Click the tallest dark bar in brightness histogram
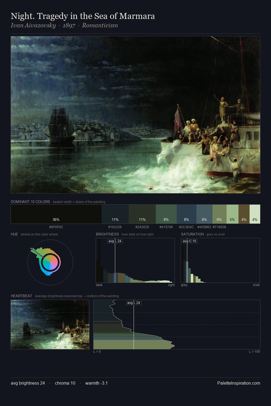Viewport: 271px width, 406px height. coord(99,261)
